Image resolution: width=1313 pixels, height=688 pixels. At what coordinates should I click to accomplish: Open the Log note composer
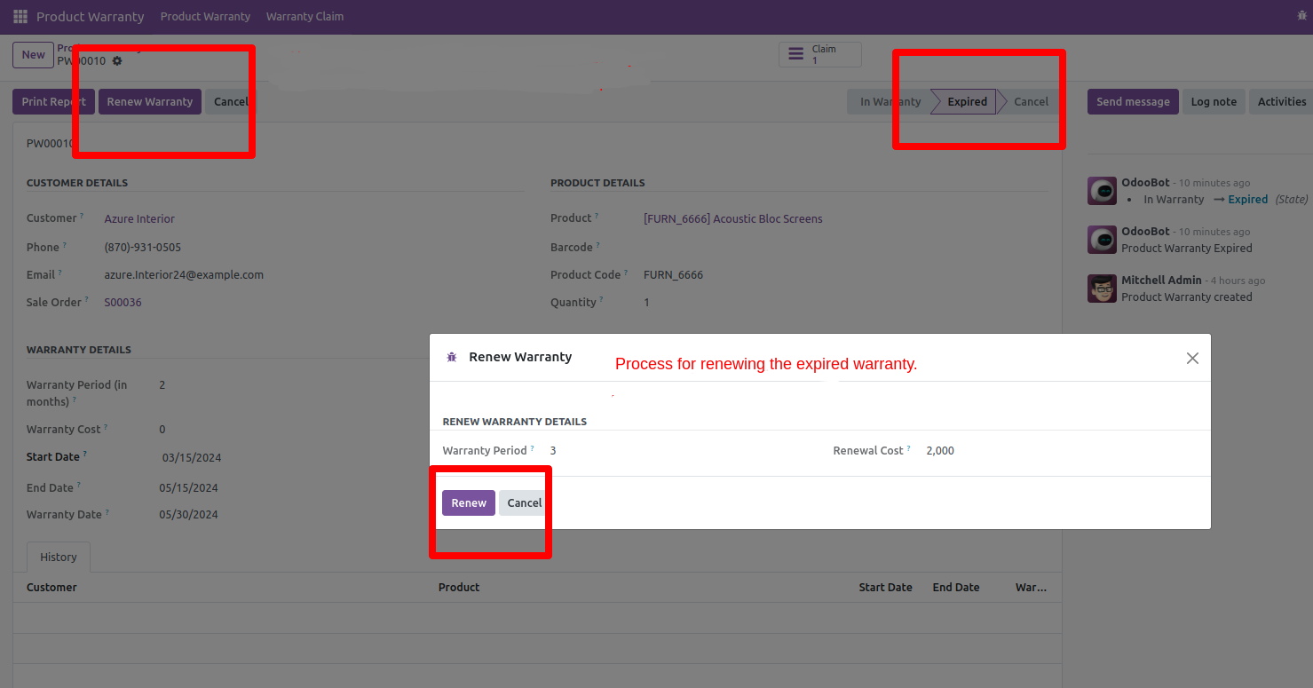[x=1213, y=102]
